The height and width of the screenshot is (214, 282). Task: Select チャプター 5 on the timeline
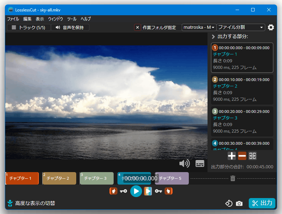(x=172, y=178)
